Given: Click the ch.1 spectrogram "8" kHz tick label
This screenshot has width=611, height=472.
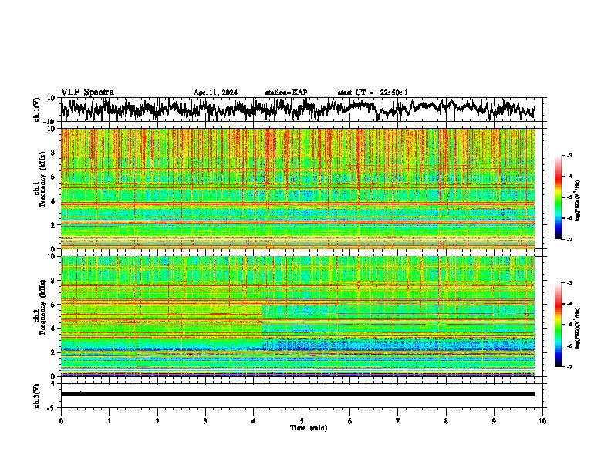Looking at the screenshot, I should coord(54,153).
